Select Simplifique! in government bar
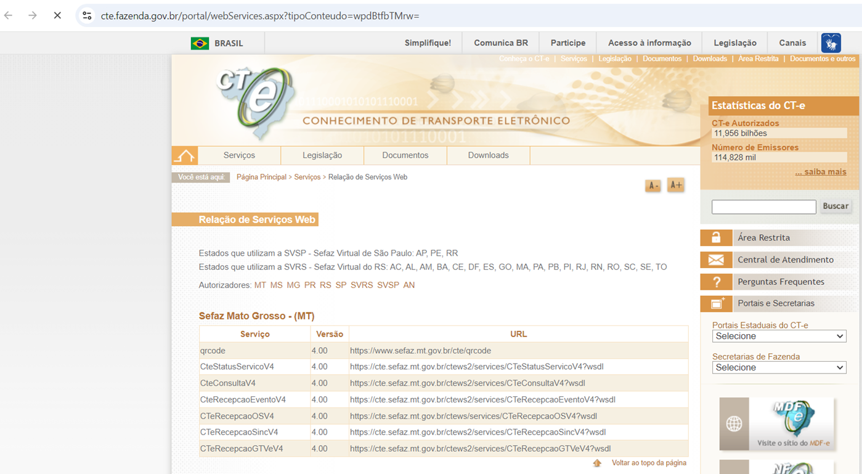 pos(428,43)
